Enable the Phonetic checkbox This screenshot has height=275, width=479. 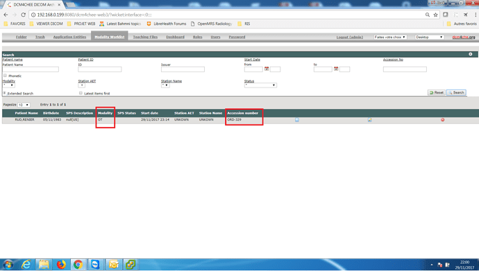[5, 76]
